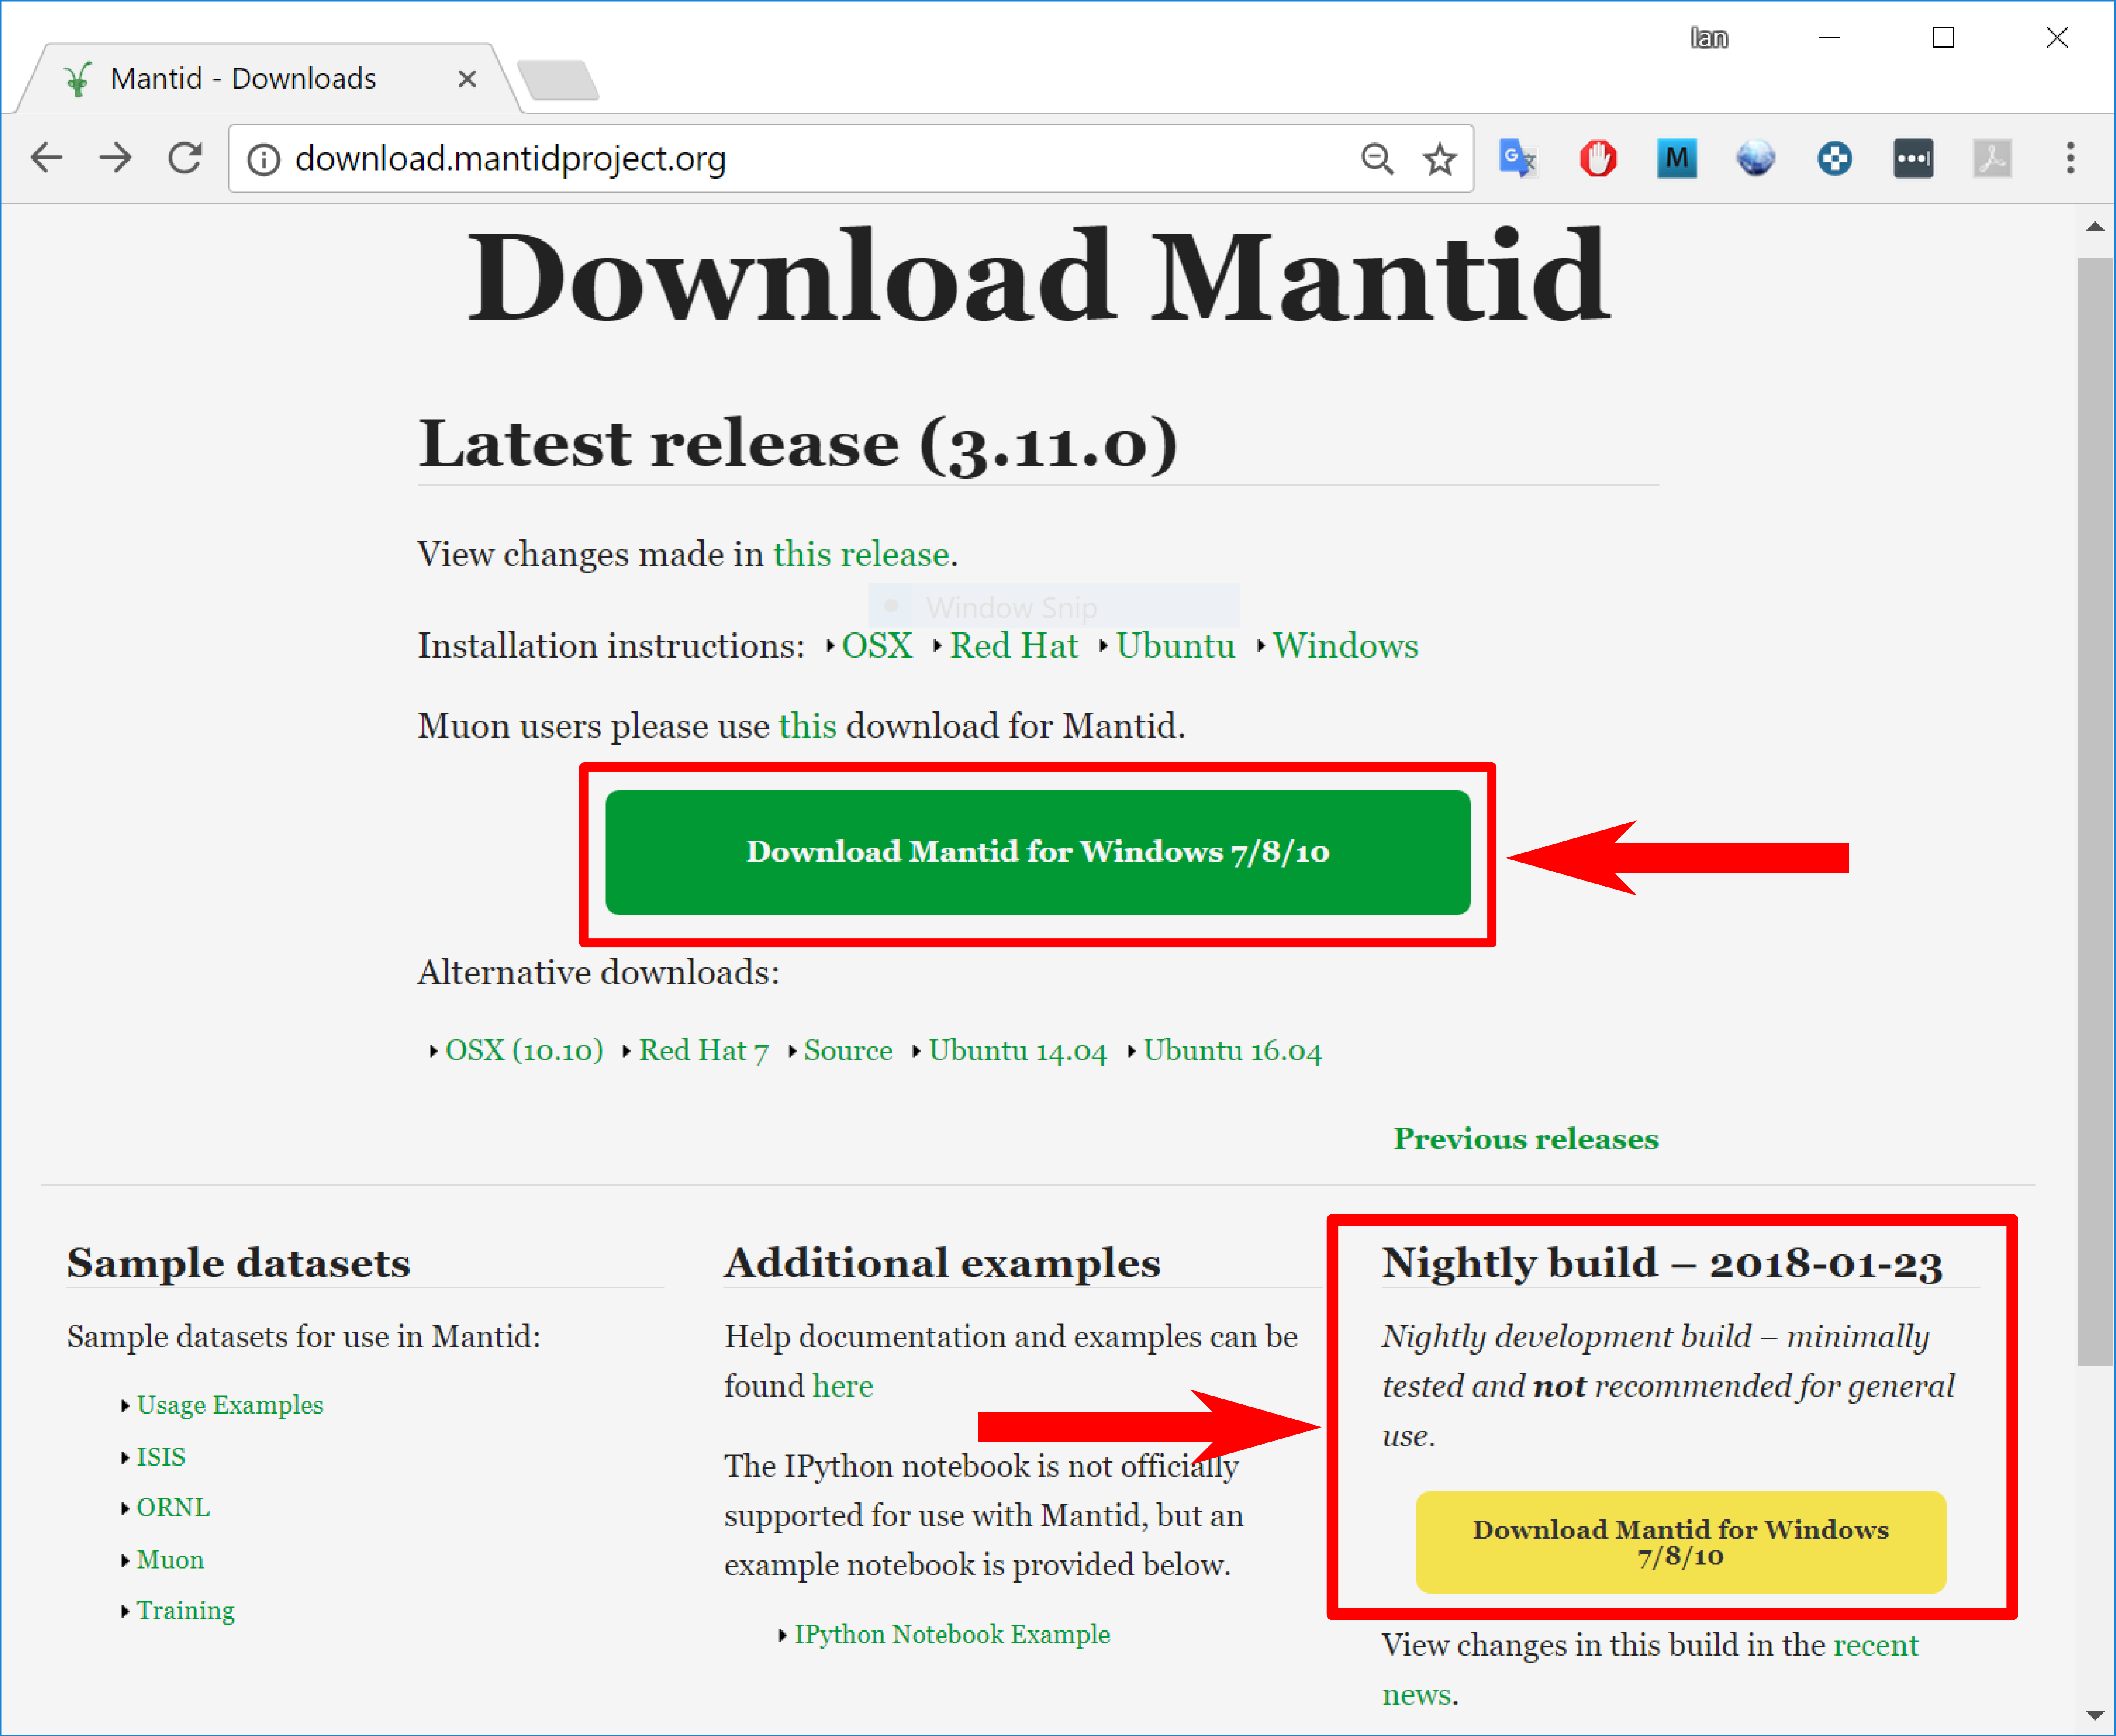Click the zoom magnifier in address bar
Viewport: 2116px width, 1736px height.
point(1377,158)
